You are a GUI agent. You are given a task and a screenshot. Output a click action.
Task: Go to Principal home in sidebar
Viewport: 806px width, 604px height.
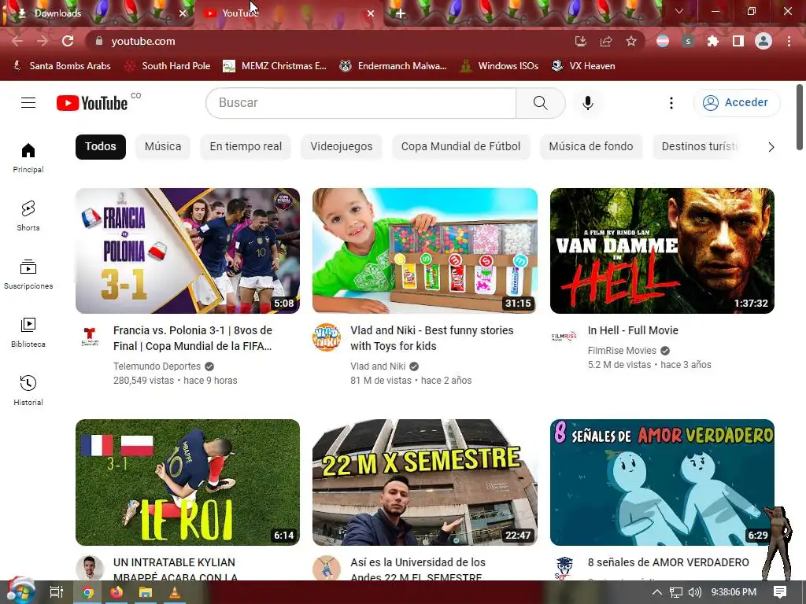pos(28,157)
